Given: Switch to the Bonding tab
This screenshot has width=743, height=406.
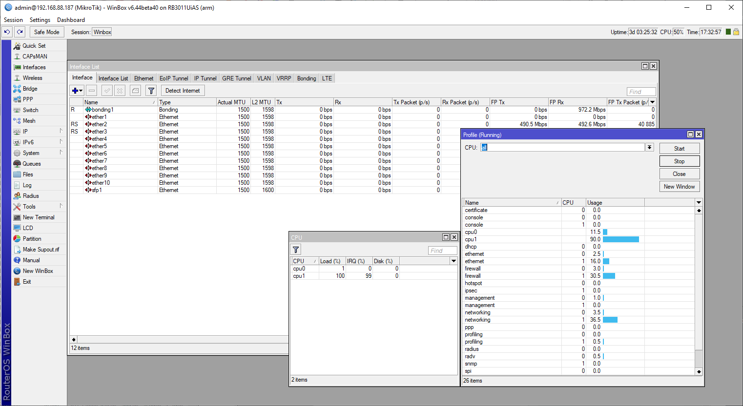Looking at the screenshot, I should tap(306, 78).
